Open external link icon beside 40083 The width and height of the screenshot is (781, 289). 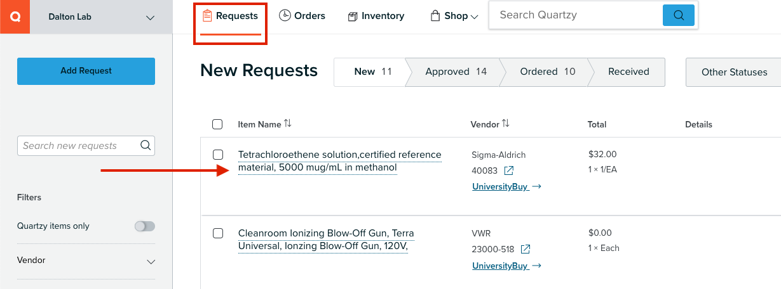click(x=509, y=170)
